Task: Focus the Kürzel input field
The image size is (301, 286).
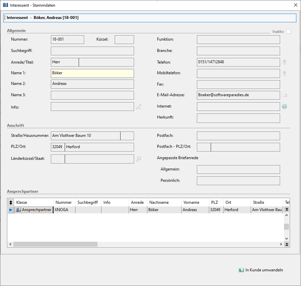Action: [124, 39]
